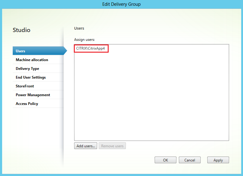The width and height of the screenshot is (243, 176).
Task: Click the Add users... button
Action: [86, 146]
